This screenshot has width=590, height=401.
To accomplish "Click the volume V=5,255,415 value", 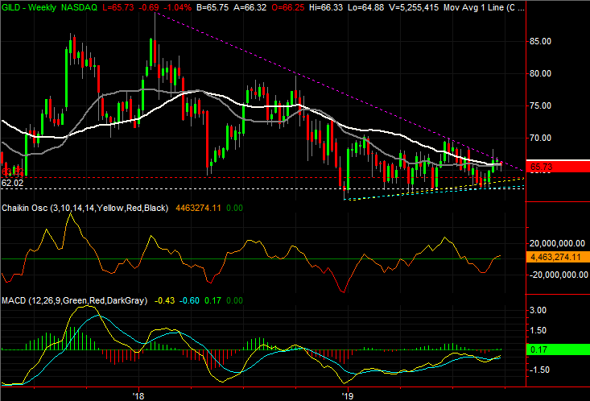I will pos(414,7).
